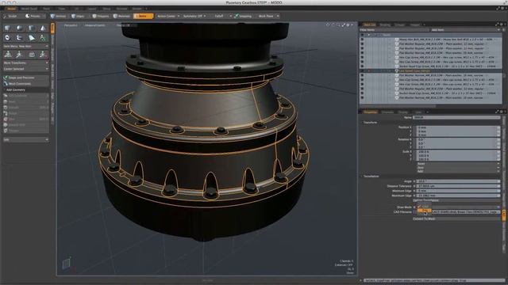Image resolution: width=508 pixels, height=285 pixels.
Task: Toggle the key dot beside Minimum Edge
Action: pos(414,191)
